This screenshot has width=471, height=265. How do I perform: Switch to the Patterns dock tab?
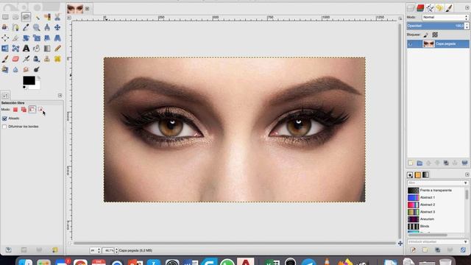418,175
